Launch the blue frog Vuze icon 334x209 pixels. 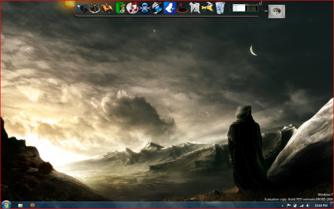(x=170, y=8)
